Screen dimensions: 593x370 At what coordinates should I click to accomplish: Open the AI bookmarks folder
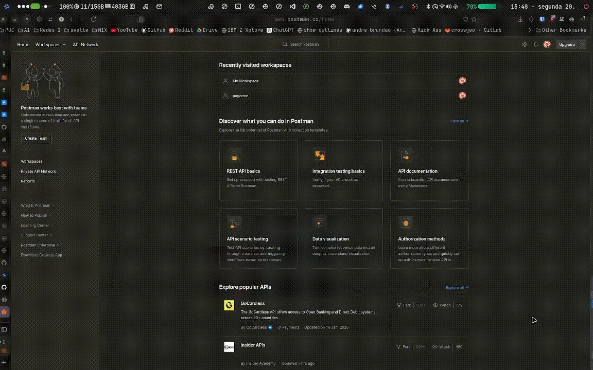pos(24,30)
